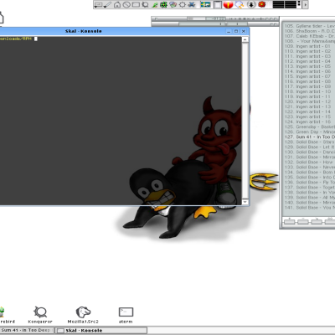Launch Mozilla1.5rc2 from the desktop icons
Image resolution: width=335 pixels, height=335 pixels.
point(83,315)
